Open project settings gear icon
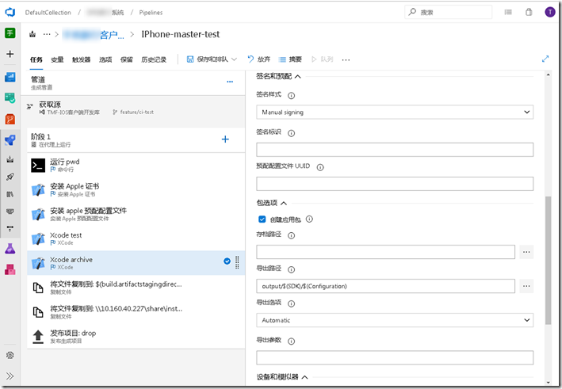 pos(10,356)
